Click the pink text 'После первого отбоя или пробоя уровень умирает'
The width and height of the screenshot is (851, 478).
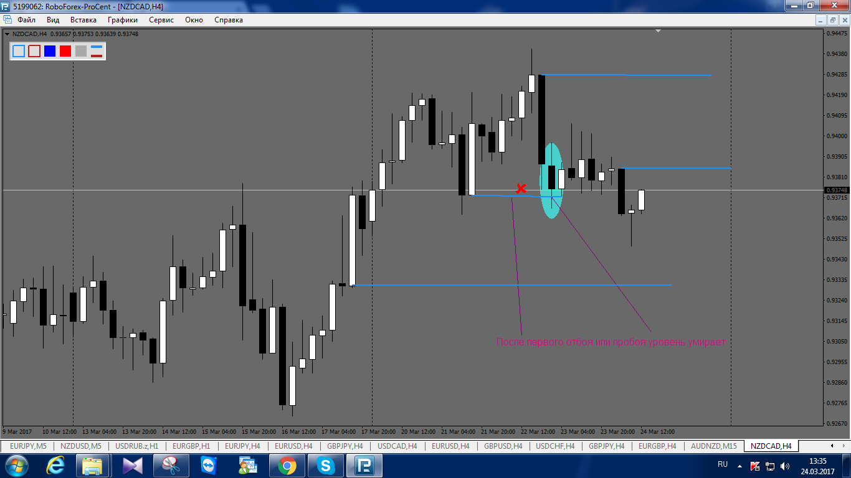(611, 342)
